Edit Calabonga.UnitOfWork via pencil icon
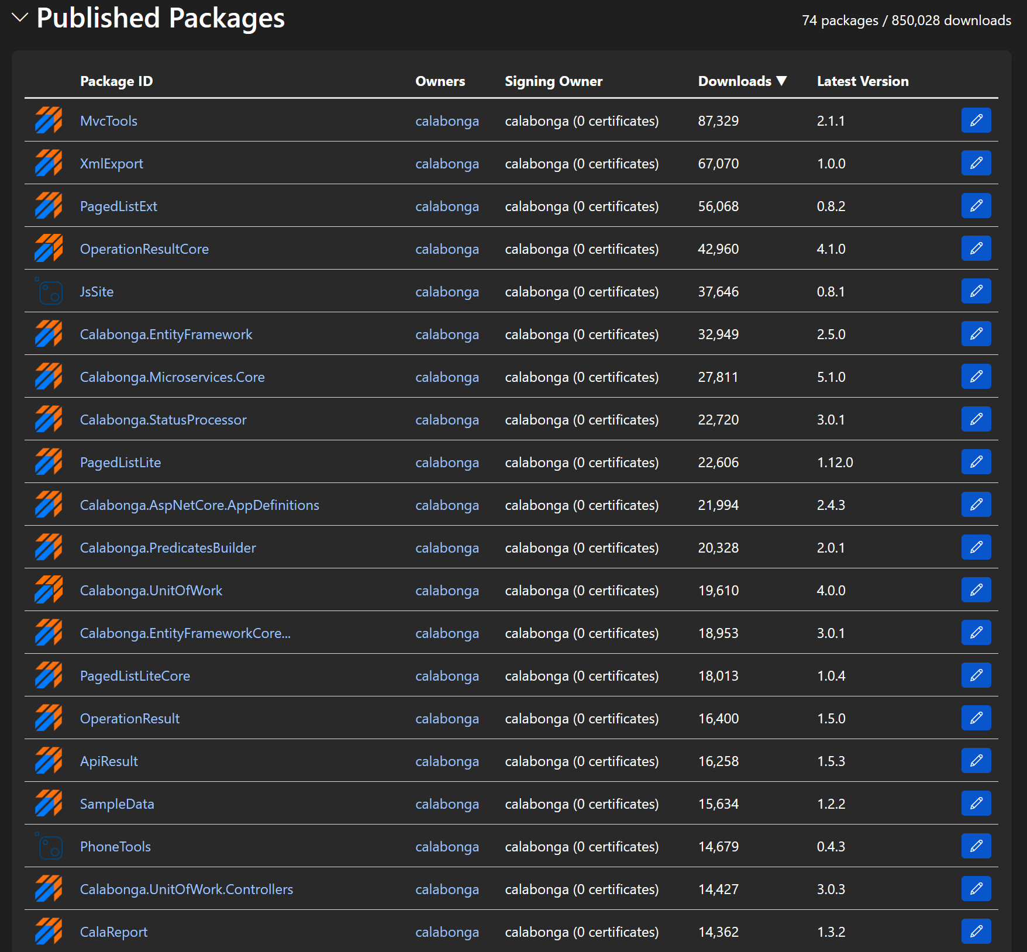The width and height of the screenshot is (1027, 952). 976,590
